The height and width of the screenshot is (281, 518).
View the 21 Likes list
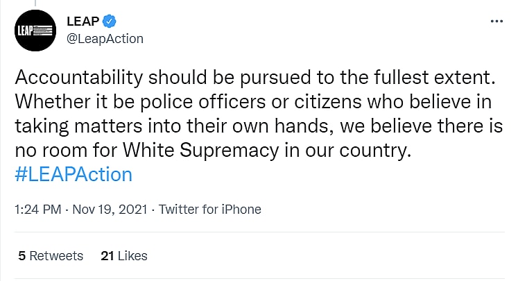124,255
